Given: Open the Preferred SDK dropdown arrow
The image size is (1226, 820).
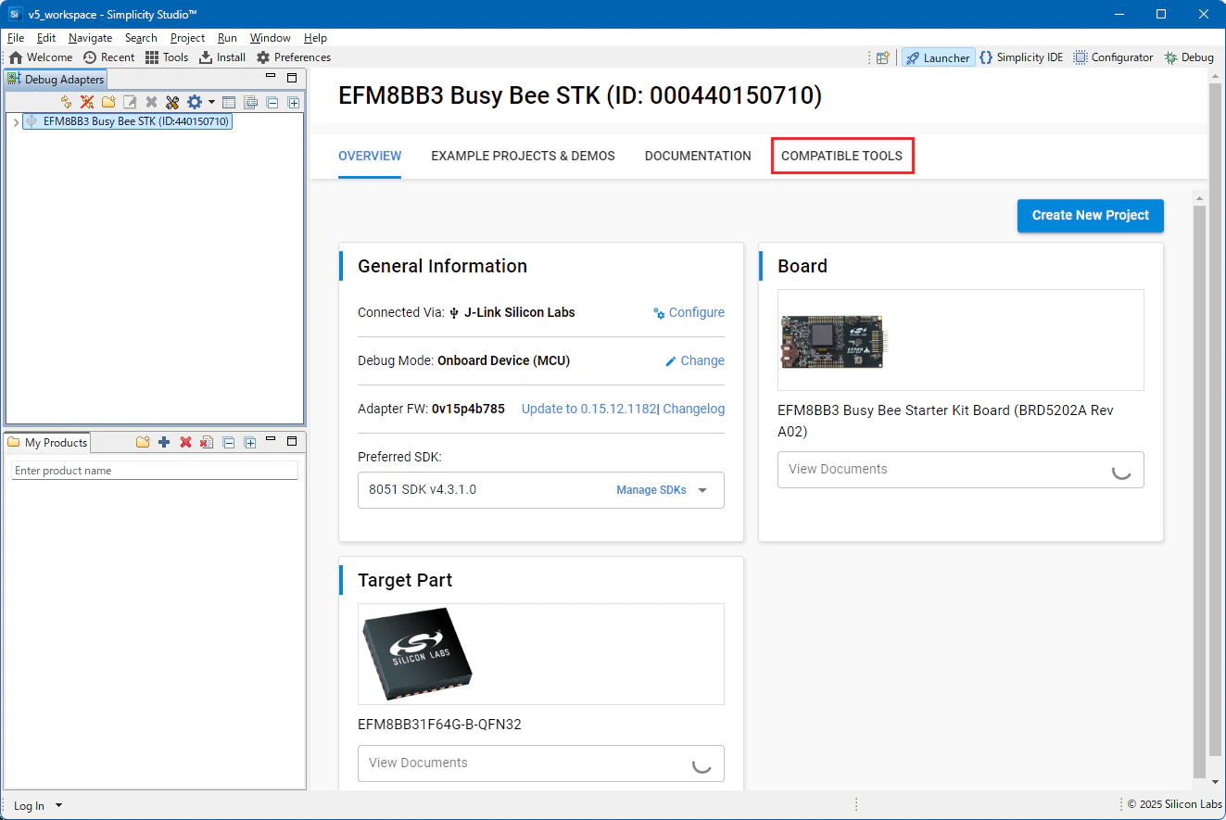Looking at the screenshot, I should coord(702,490).
